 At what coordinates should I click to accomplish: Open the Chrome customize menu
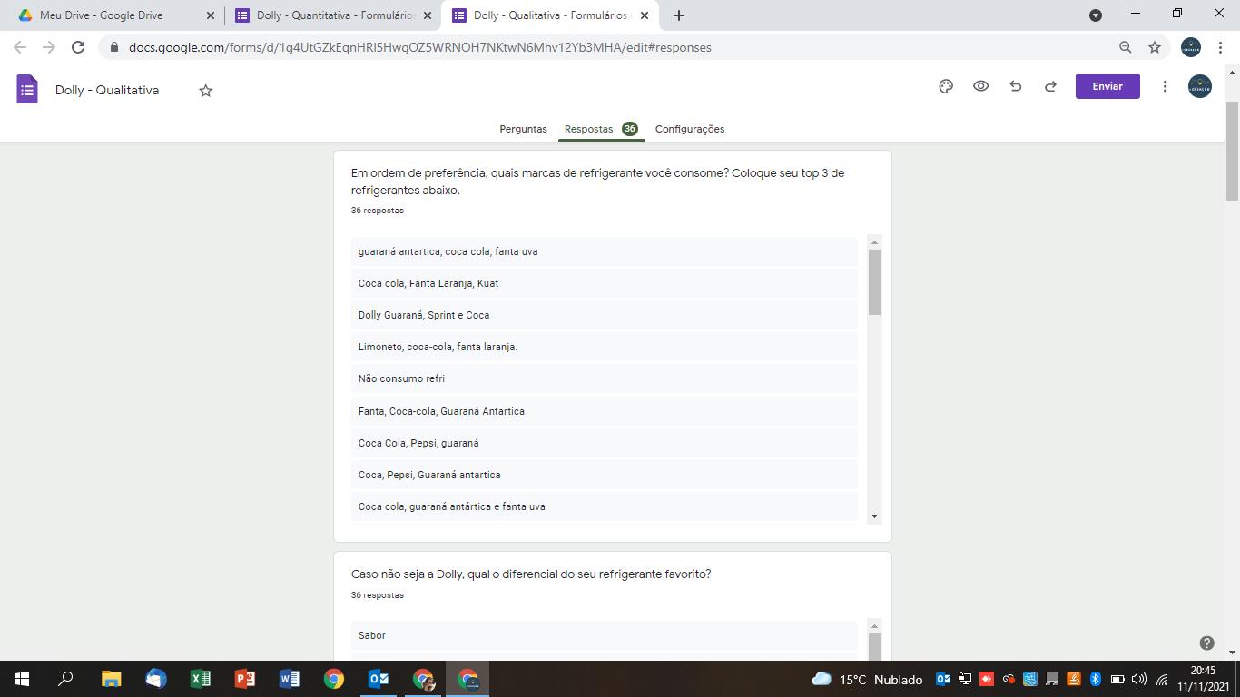[1219, 47]
